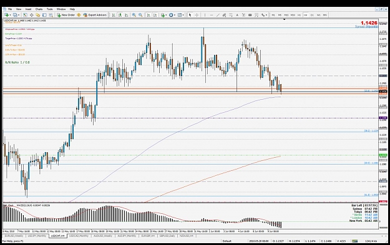Click the Indicators list icon
The width and height of the screenshot is (390, 245).
(x=163, y=15)
